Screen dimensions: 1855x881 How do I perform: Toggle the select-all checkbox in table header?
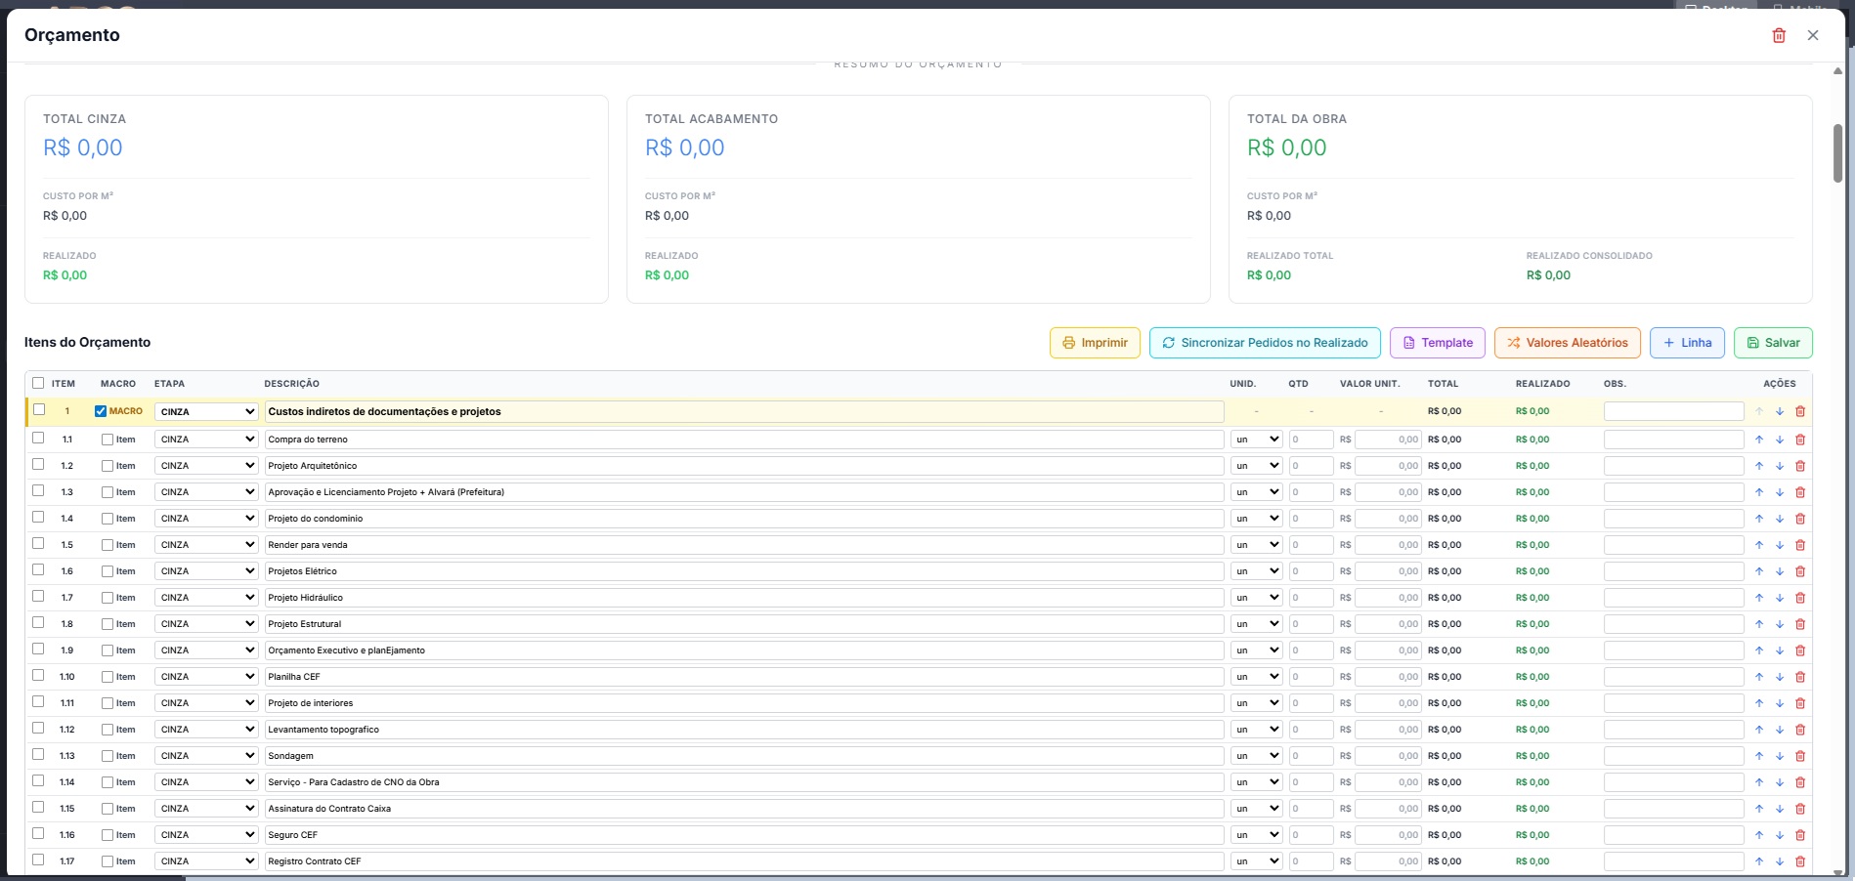38,383
